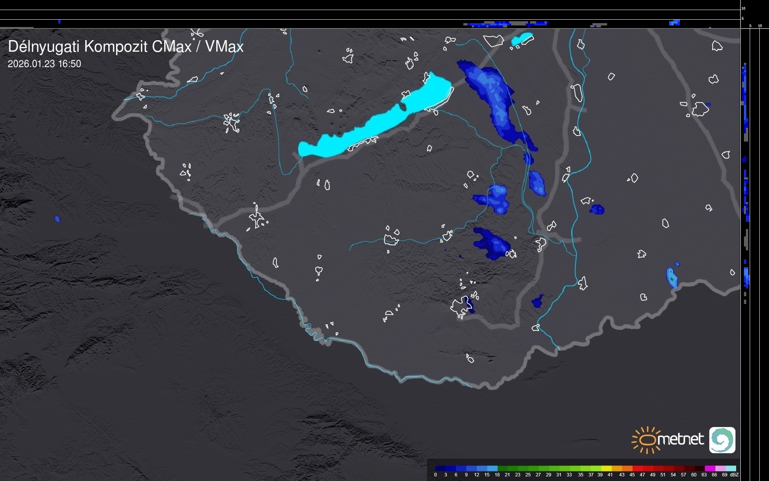Click the metnet brand text
The height and width of the screenshot is (481, 769).
[x=681, y=439]
